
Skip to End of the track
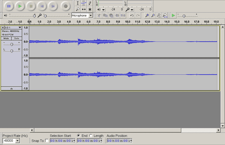tap(53, 6)
